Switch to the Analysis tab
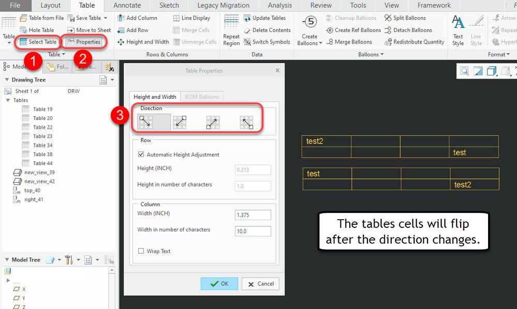Viewport: 517px width, 309px height. point(279,5)
